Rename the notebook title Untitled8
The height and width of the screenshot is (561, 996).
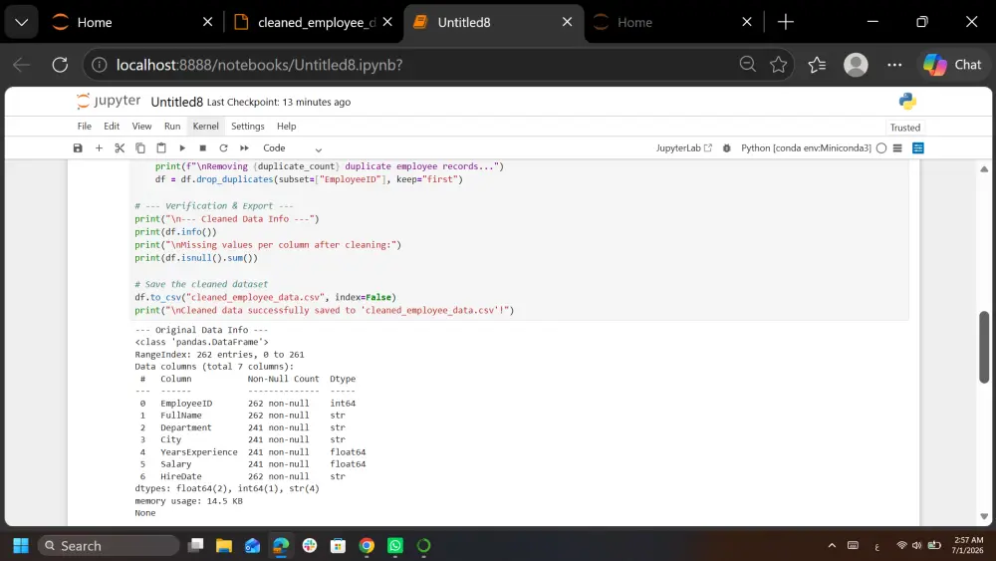(x=176, y=102)
